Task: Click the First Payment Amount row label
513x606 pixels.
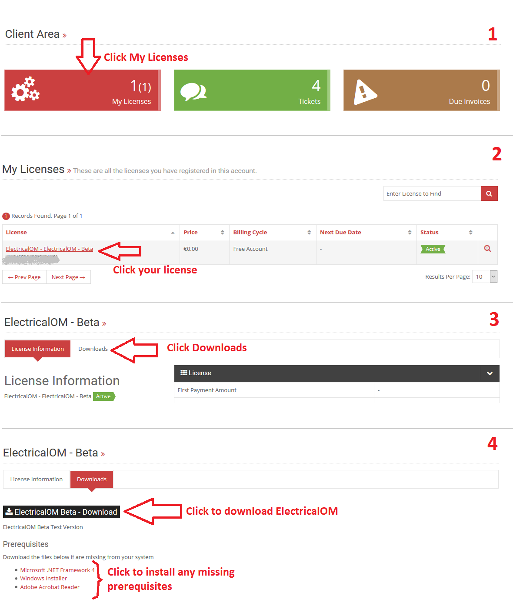Action: pos(207,390)
